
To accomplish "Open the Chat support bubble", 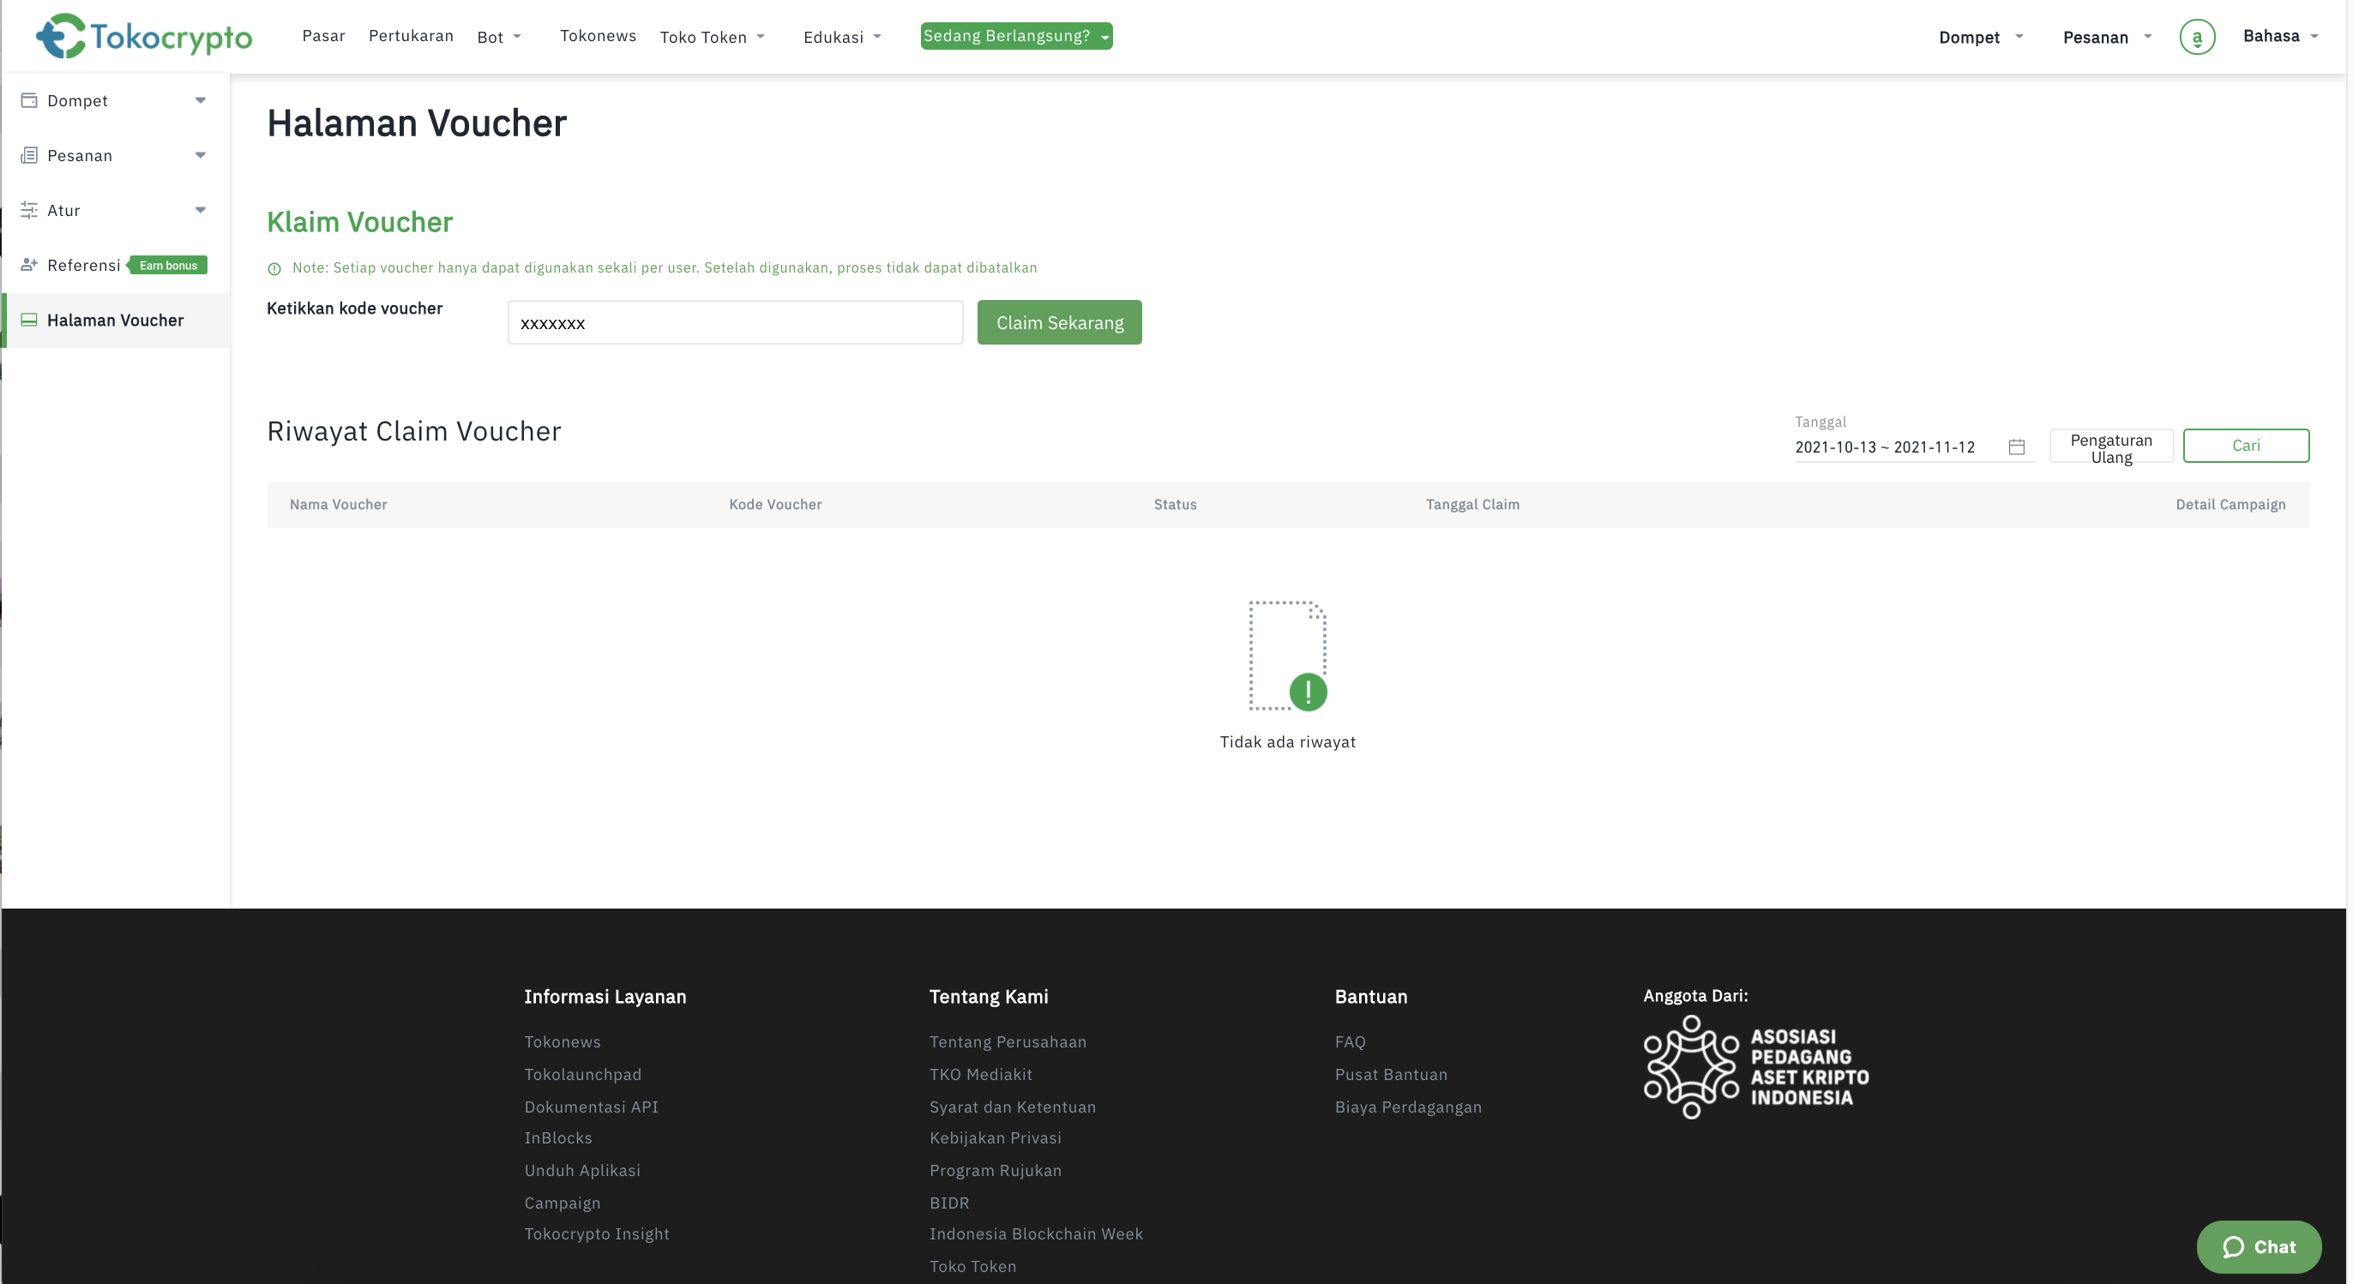I will click(x=2259, y=1246).
